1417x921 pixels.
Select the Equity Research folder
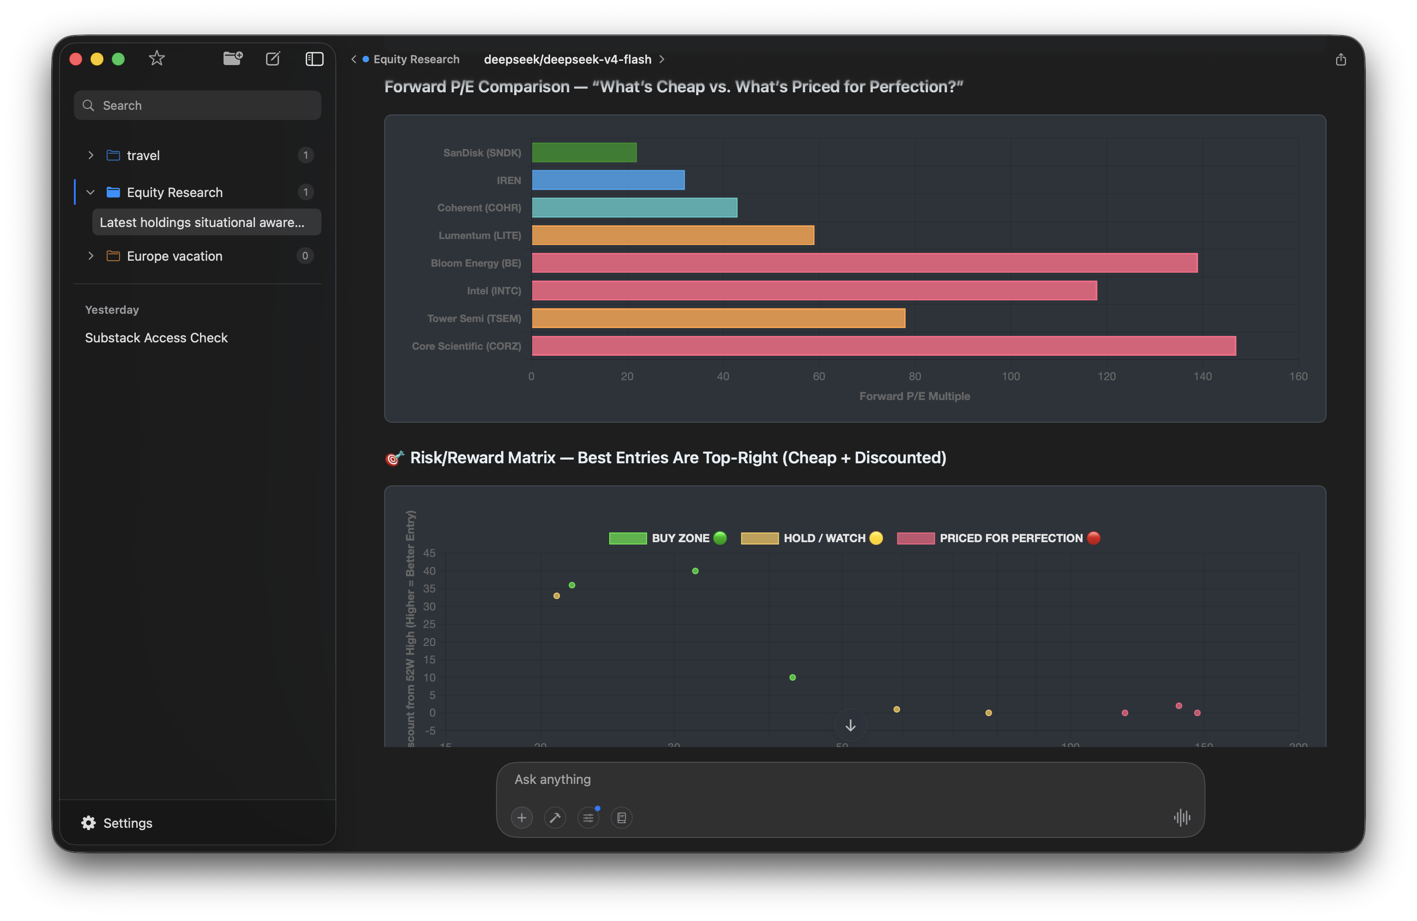[x=198, y=192]
